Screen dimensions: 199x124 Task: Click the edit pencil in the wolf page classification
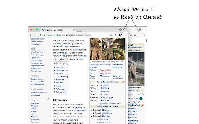(142, 105)
